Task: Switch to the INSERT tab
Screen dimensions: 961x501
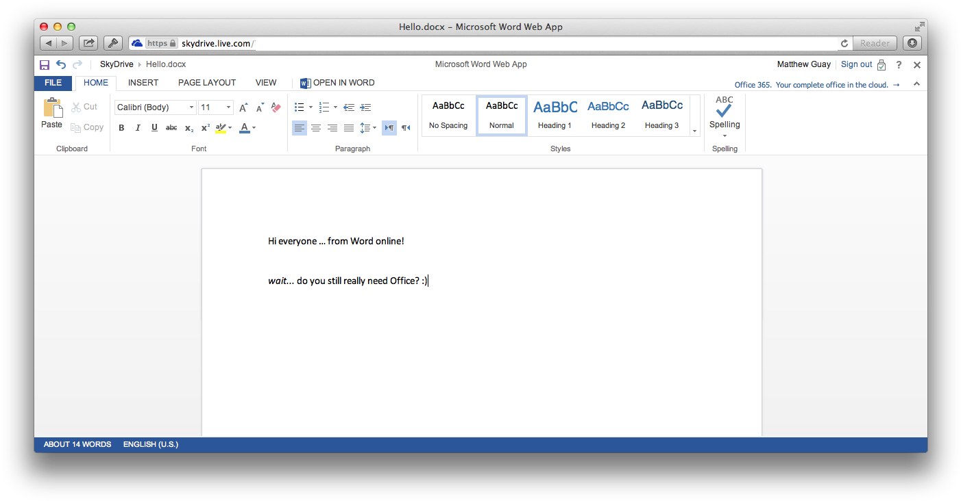Action: pyautogui.click(x=143, y=82)
